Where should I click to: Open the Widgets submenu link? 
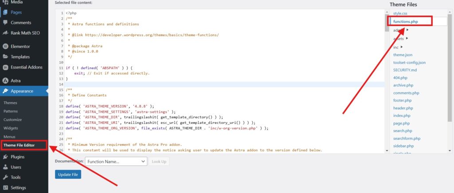pyautogui.click(x=11, y=128)
